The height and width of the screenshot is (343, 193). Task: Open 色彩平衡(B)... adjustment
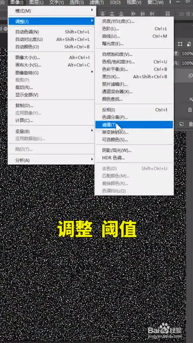pyautogui.click(x=134, y=69)
